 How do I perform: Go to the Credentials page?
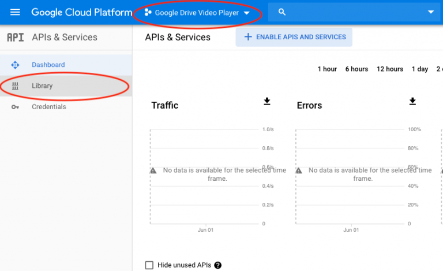click(49, 107)
